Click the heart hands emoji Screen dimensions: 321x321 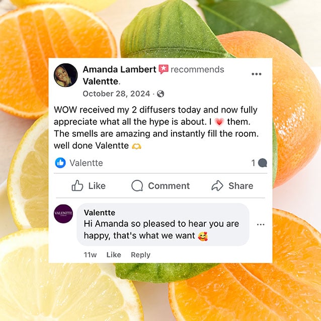point(136,146)
